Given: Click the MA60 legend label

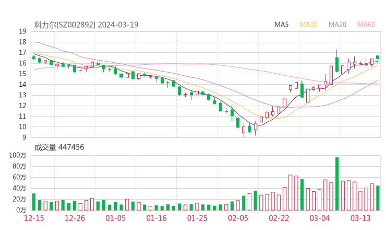Looking at the screenshot, I should [366, 25].
